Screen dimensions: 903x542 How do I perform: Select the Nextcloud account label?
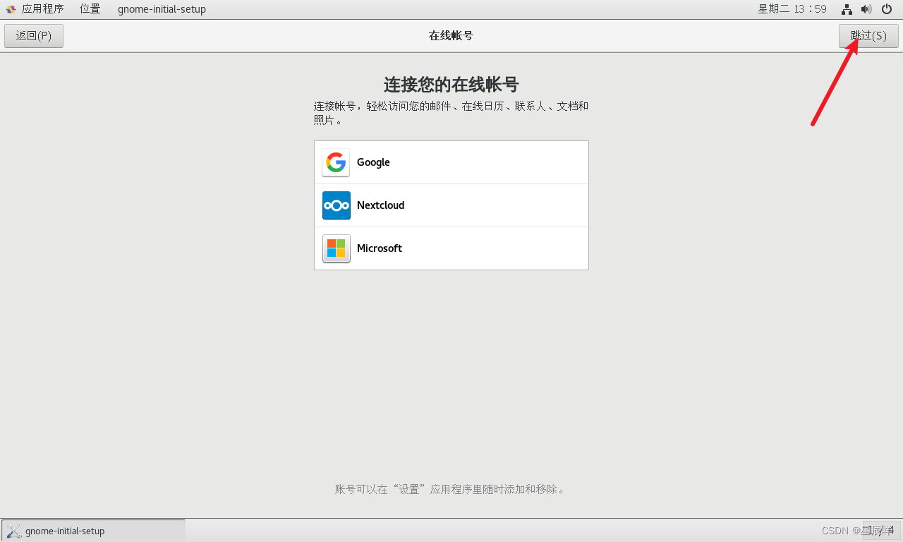coord(380,205)
